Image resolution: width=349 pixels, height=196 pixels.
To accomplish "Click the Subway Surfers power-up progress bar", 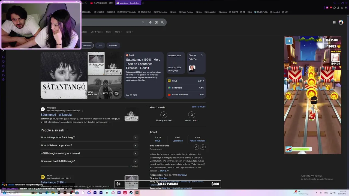I will [301, 149].
